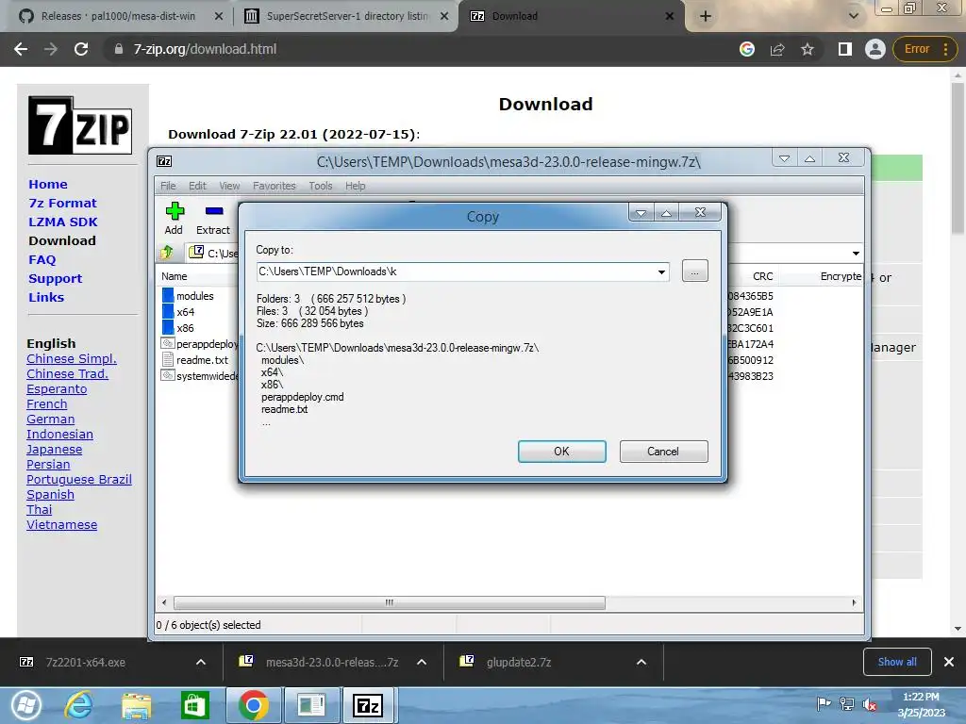Sort by the CRC column header

762,276
